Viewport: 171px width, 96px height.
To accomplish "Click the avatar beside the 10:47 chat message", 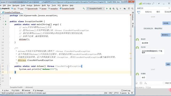I will pos(137,74).
